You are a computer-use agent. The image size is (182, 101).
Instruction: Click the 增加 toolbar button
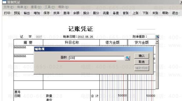coord(37,13)
